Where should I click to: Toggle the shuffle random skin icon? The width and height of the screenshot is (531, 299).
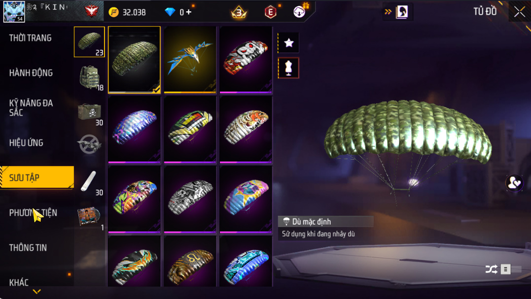(492, 269)
